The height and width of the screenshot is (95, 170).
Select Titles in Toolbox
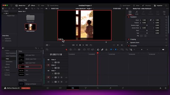[x=7, y=59]
